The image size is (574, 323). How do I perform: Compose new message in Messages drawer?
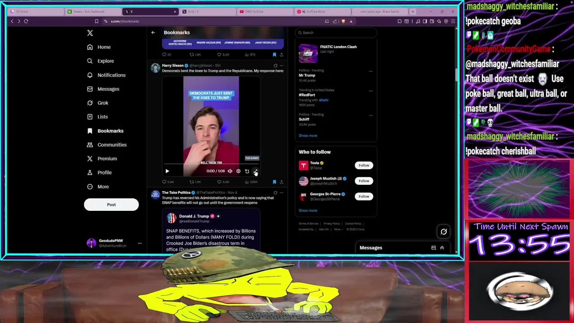(x=434, y=248)
